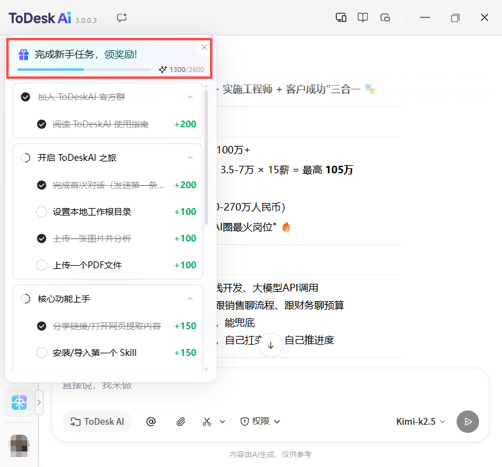Check the 安装/导入第一个 Skill circle
This screenshot has width=502, height=467.
click(x=42, y=353)
